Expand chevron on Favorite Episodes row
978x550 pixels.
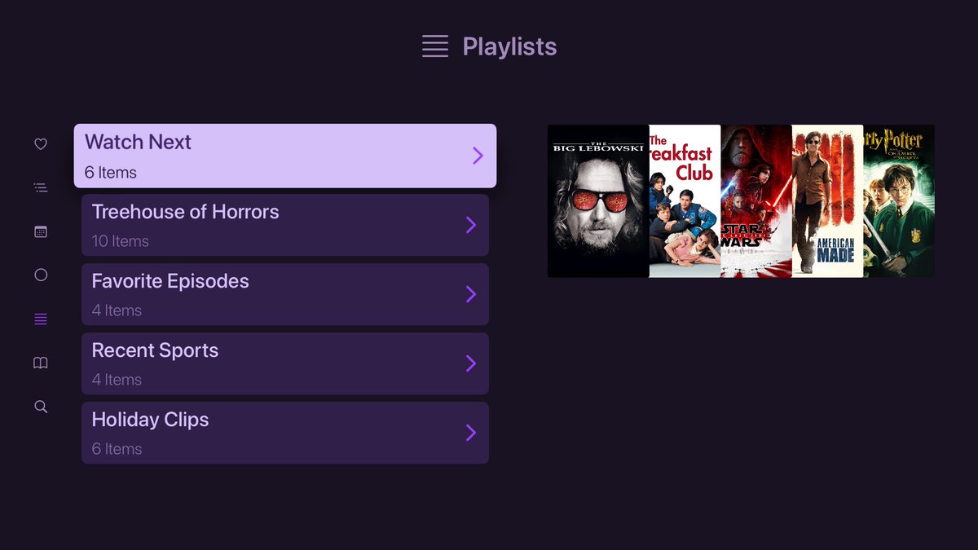(x=471, y=294)
